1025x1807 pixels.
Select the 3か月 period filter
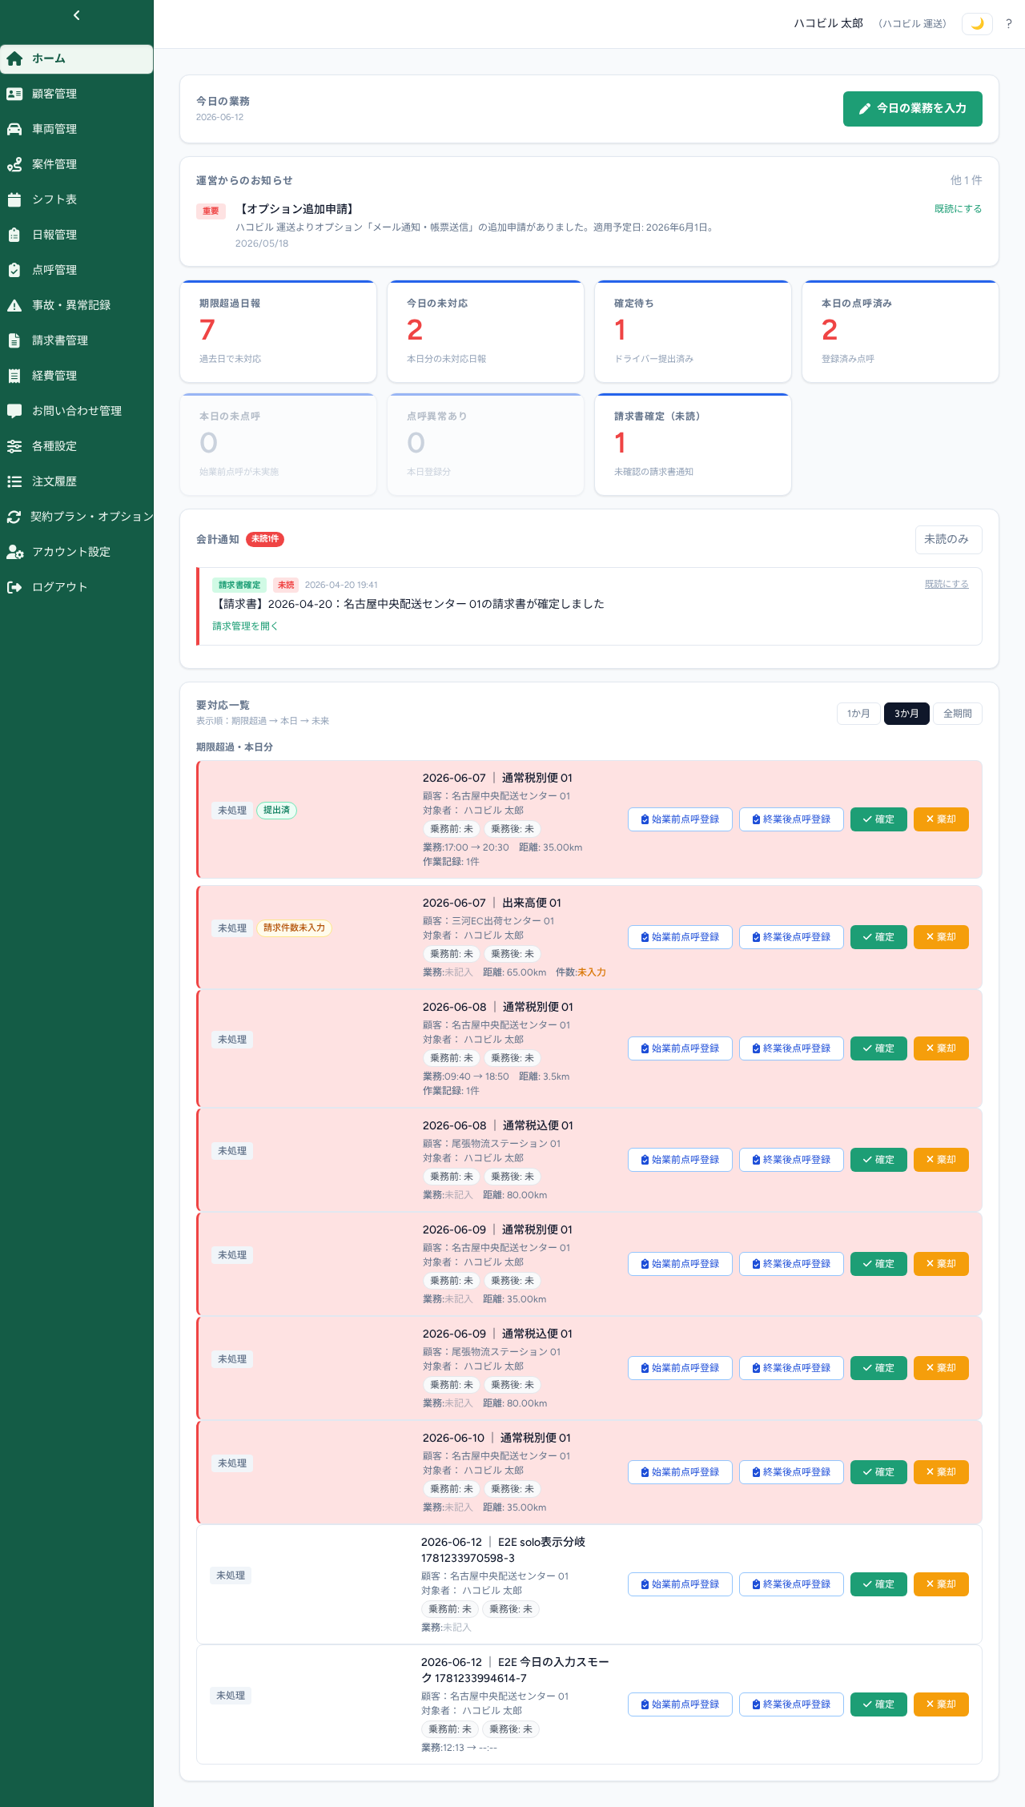906,714
